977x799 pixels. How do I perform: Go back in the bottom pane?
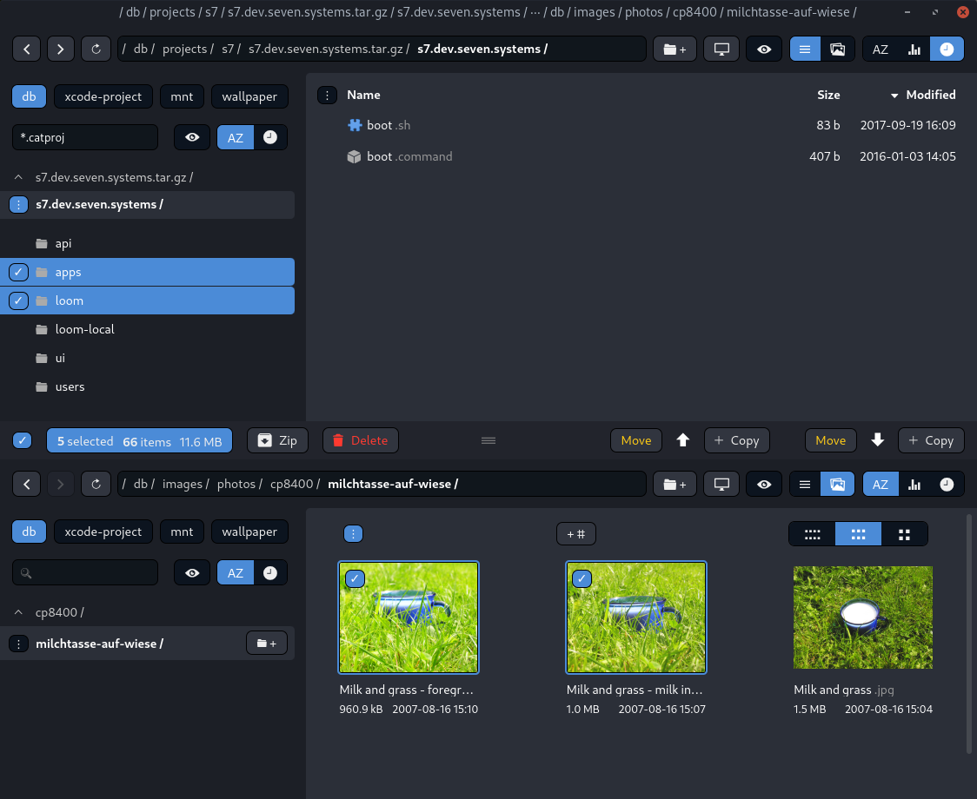pyautogui.click(x=27, y=484)
